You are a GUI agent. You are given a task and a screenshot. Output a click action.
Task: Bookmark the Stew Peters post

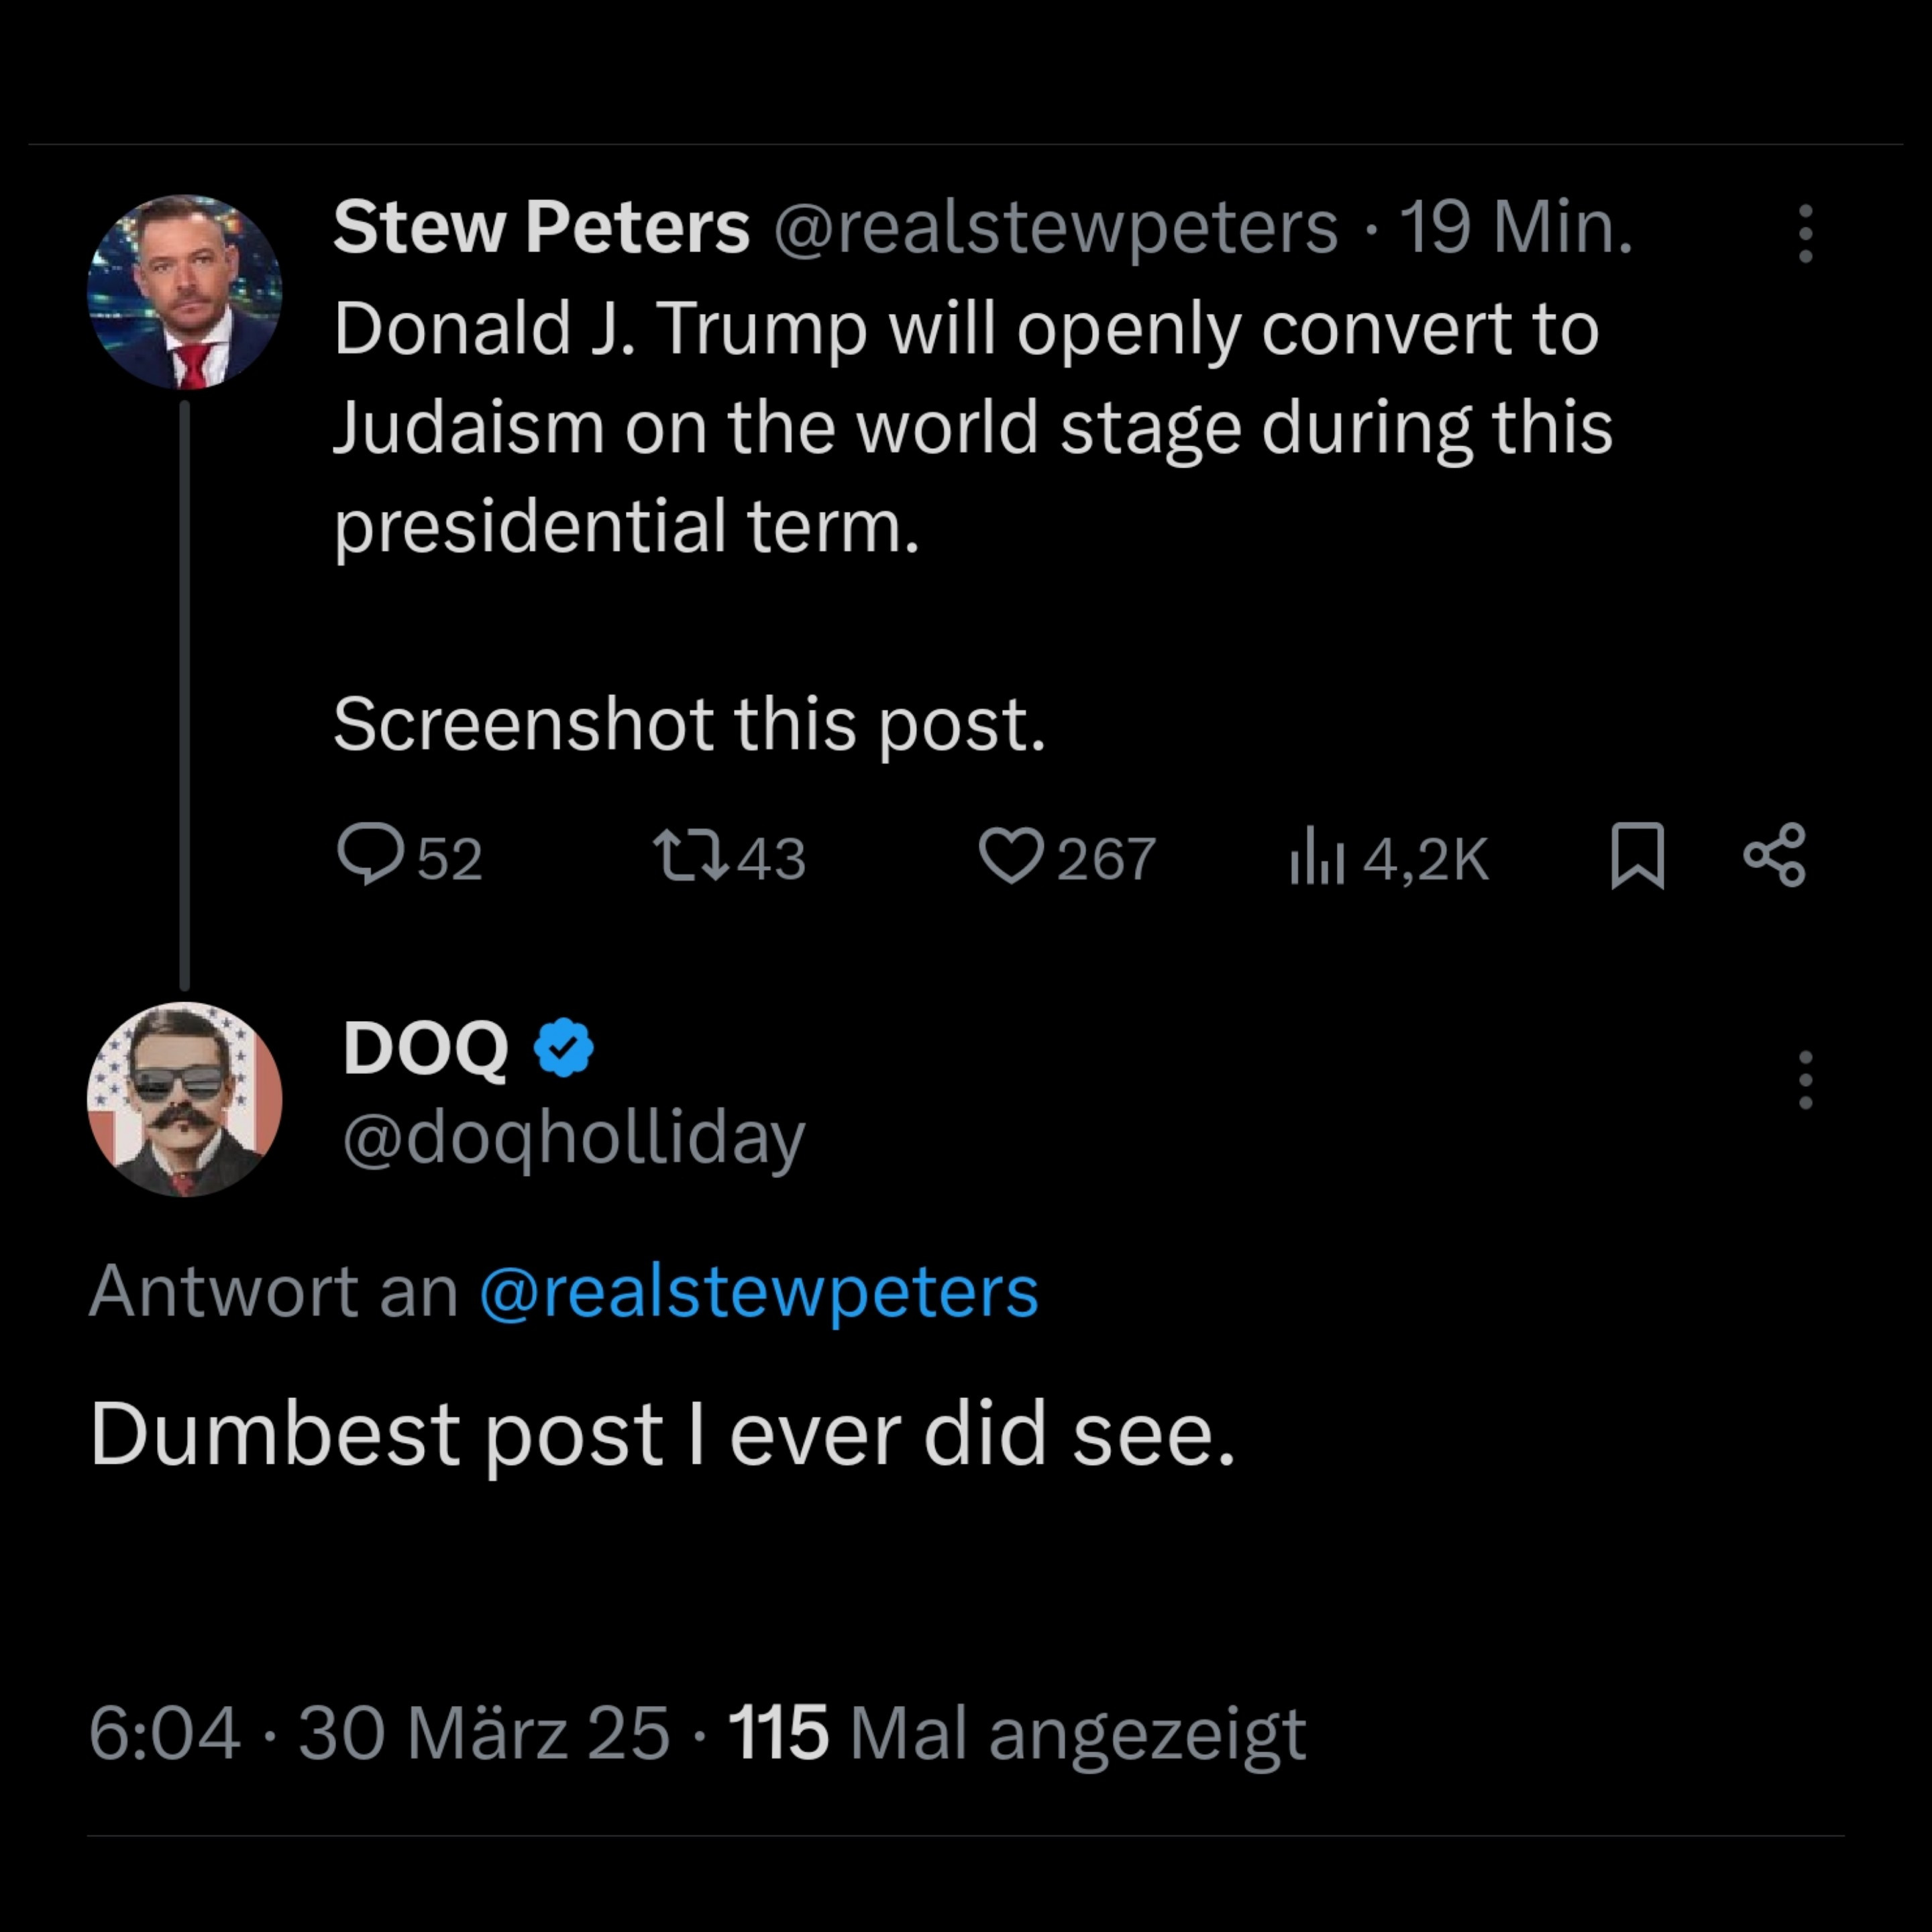[1637, 856]
